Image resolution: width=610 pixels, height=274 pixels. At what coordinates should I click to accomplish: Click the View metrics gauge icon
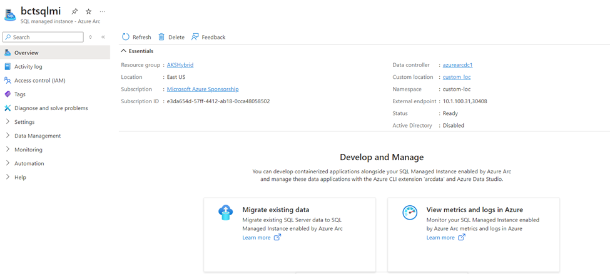(x=409, y=213)
